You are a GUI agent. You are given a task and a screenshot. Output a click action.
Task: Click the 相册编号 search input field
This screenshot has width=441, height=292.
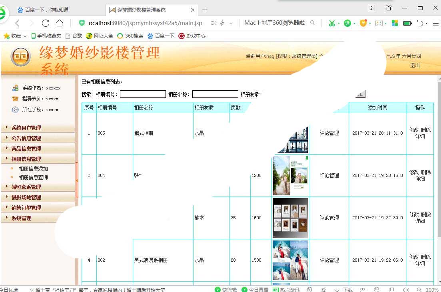tap(143, 94)
